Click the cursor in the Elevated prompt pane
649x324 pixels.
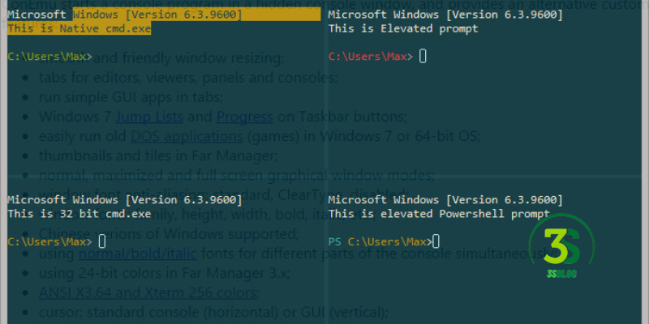pos(423,57)
